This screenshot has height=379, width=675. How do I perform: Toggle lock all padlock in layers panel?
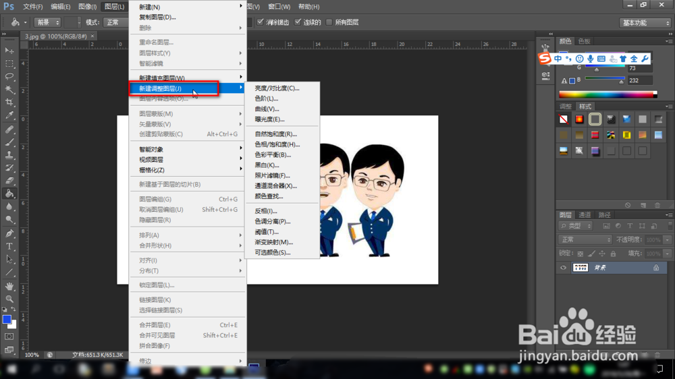pyautogui.click(x=613, y=254)
